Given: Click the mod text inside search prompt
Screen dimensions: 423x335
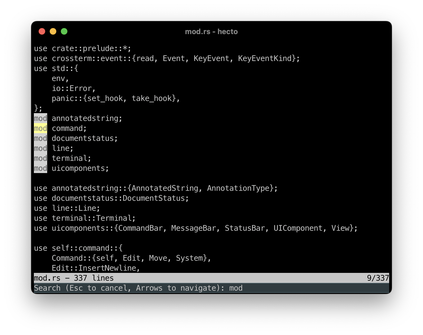Looking at the screenshot, I should [236, 288].
